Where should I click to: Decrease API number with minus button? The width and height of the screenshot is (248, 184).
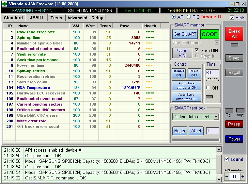tap(226, 177)
